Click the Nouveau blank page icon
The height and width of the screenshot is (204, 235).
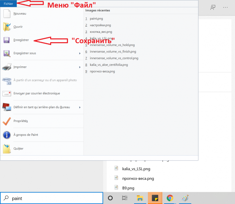pyautogui.click(x=7, y=14)
